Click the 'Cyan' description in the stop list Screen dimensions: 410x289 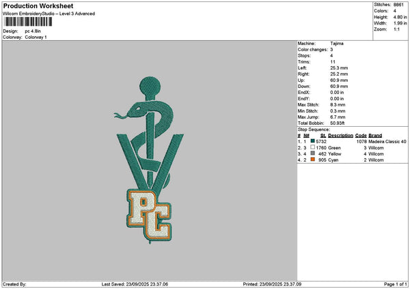333,160
